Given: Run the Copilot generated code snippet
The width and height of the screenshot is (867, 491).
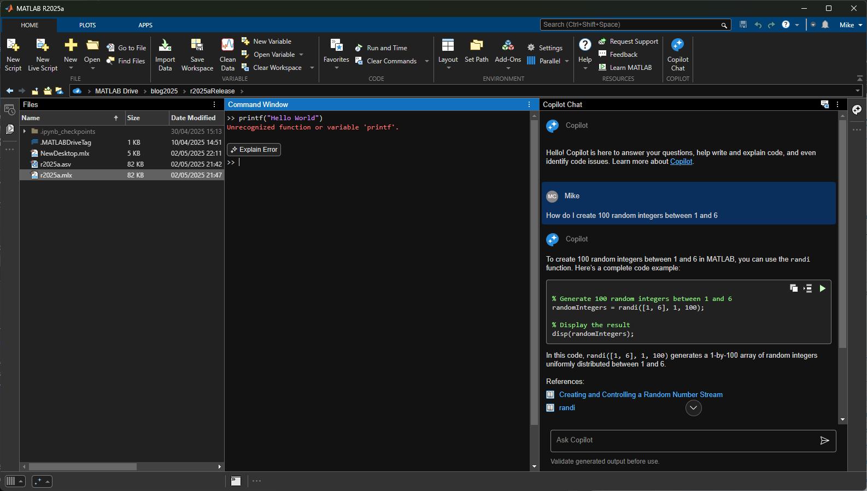Looking at the screenshot, I should 822,288.
